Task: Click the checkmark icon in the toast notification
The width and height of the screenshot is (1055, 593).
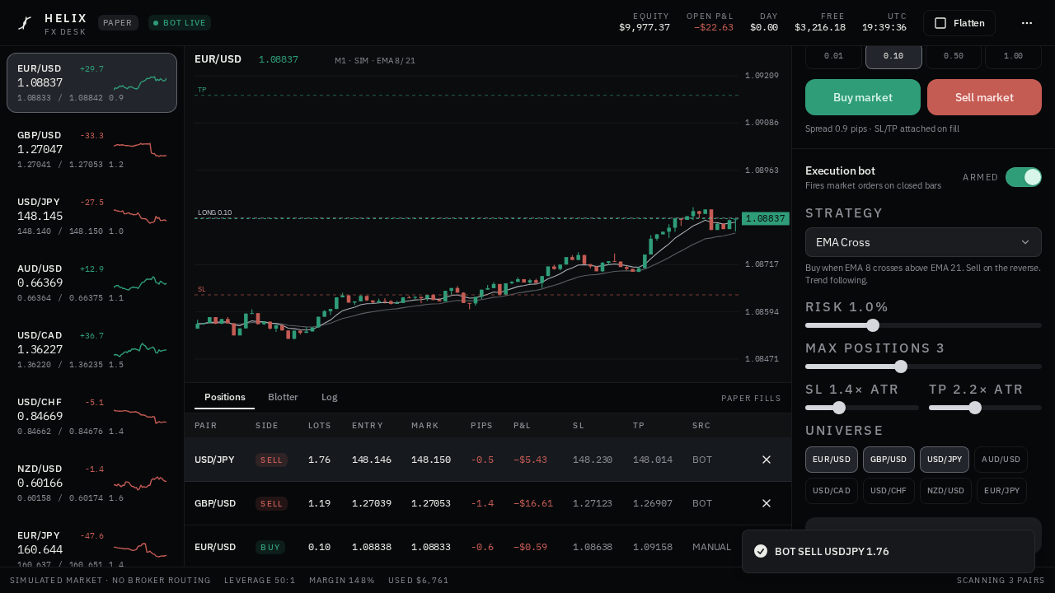Action: (761, 551)
